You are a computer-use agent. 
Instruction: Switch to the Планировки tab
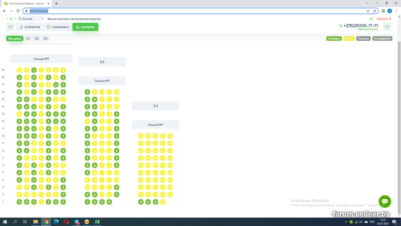pos(57,27)
